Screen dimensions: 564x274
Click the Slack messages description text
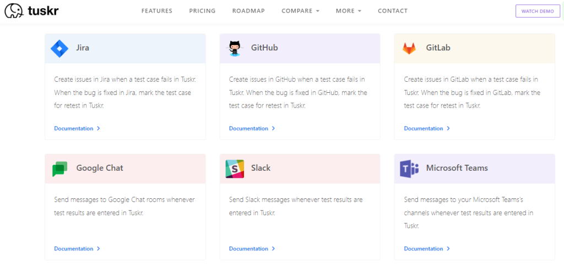(296, 206)
